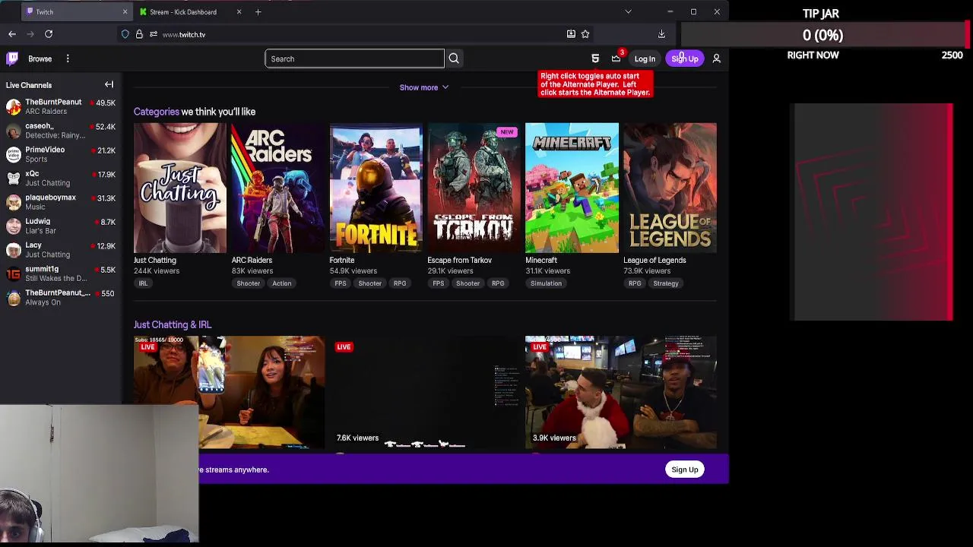This screenshot has width=973, height=547.
Task: Open the Prime loot crown icon
Action: click(616, 58)
